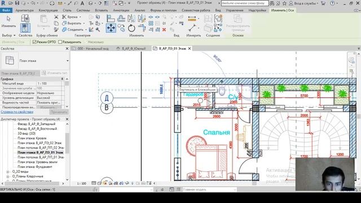Choose the Offset tool icon
Viewport: 361px width, 203px height.
(121, 19)
